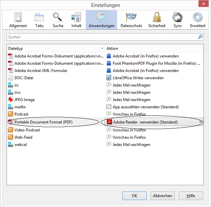Click the Adobe Acrobat XML-Formular file icon
Image resolution: width=211 pixels, height=207 pixels.
pos(11,70)
